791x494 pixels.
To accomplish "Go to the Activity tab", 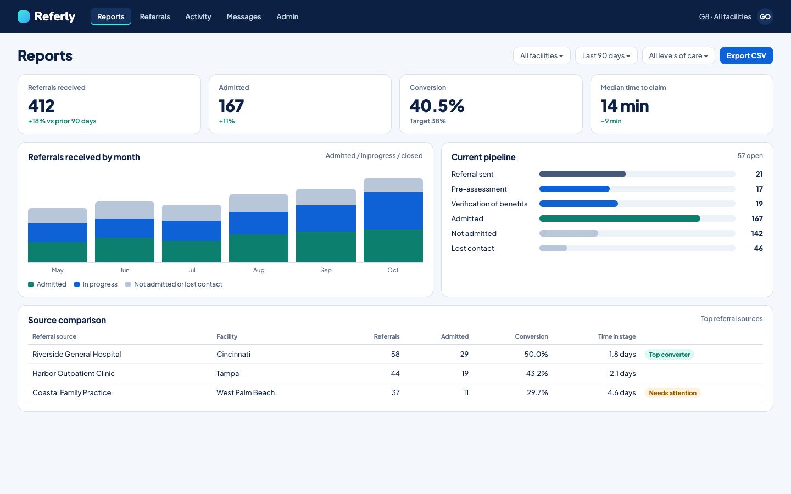I will click(198, 16).
